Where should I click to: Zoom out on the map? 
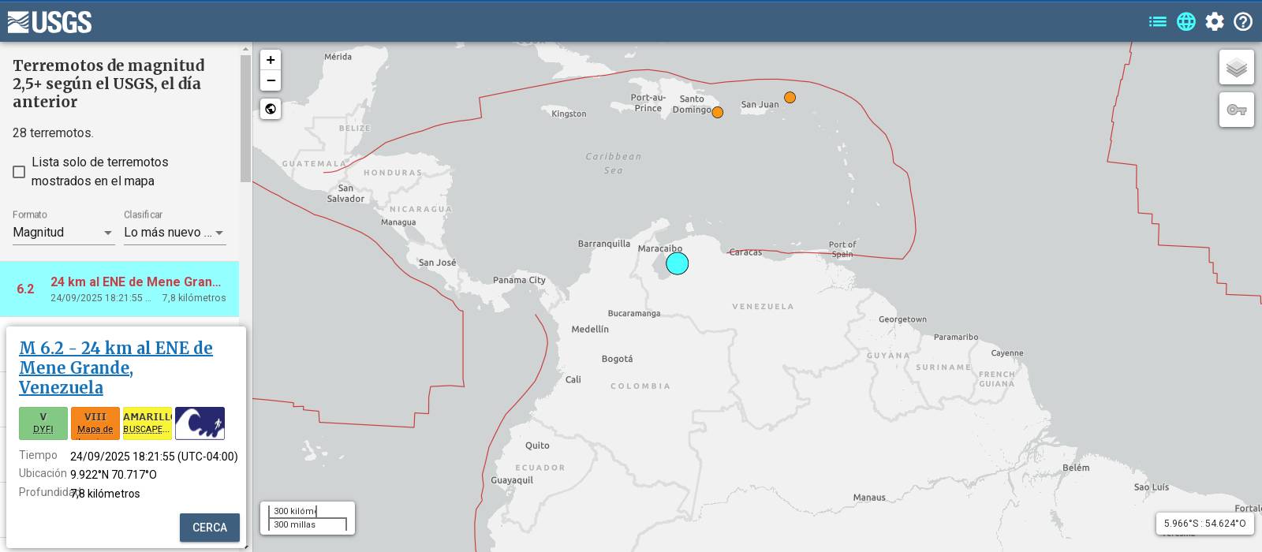tap(271, 80)
